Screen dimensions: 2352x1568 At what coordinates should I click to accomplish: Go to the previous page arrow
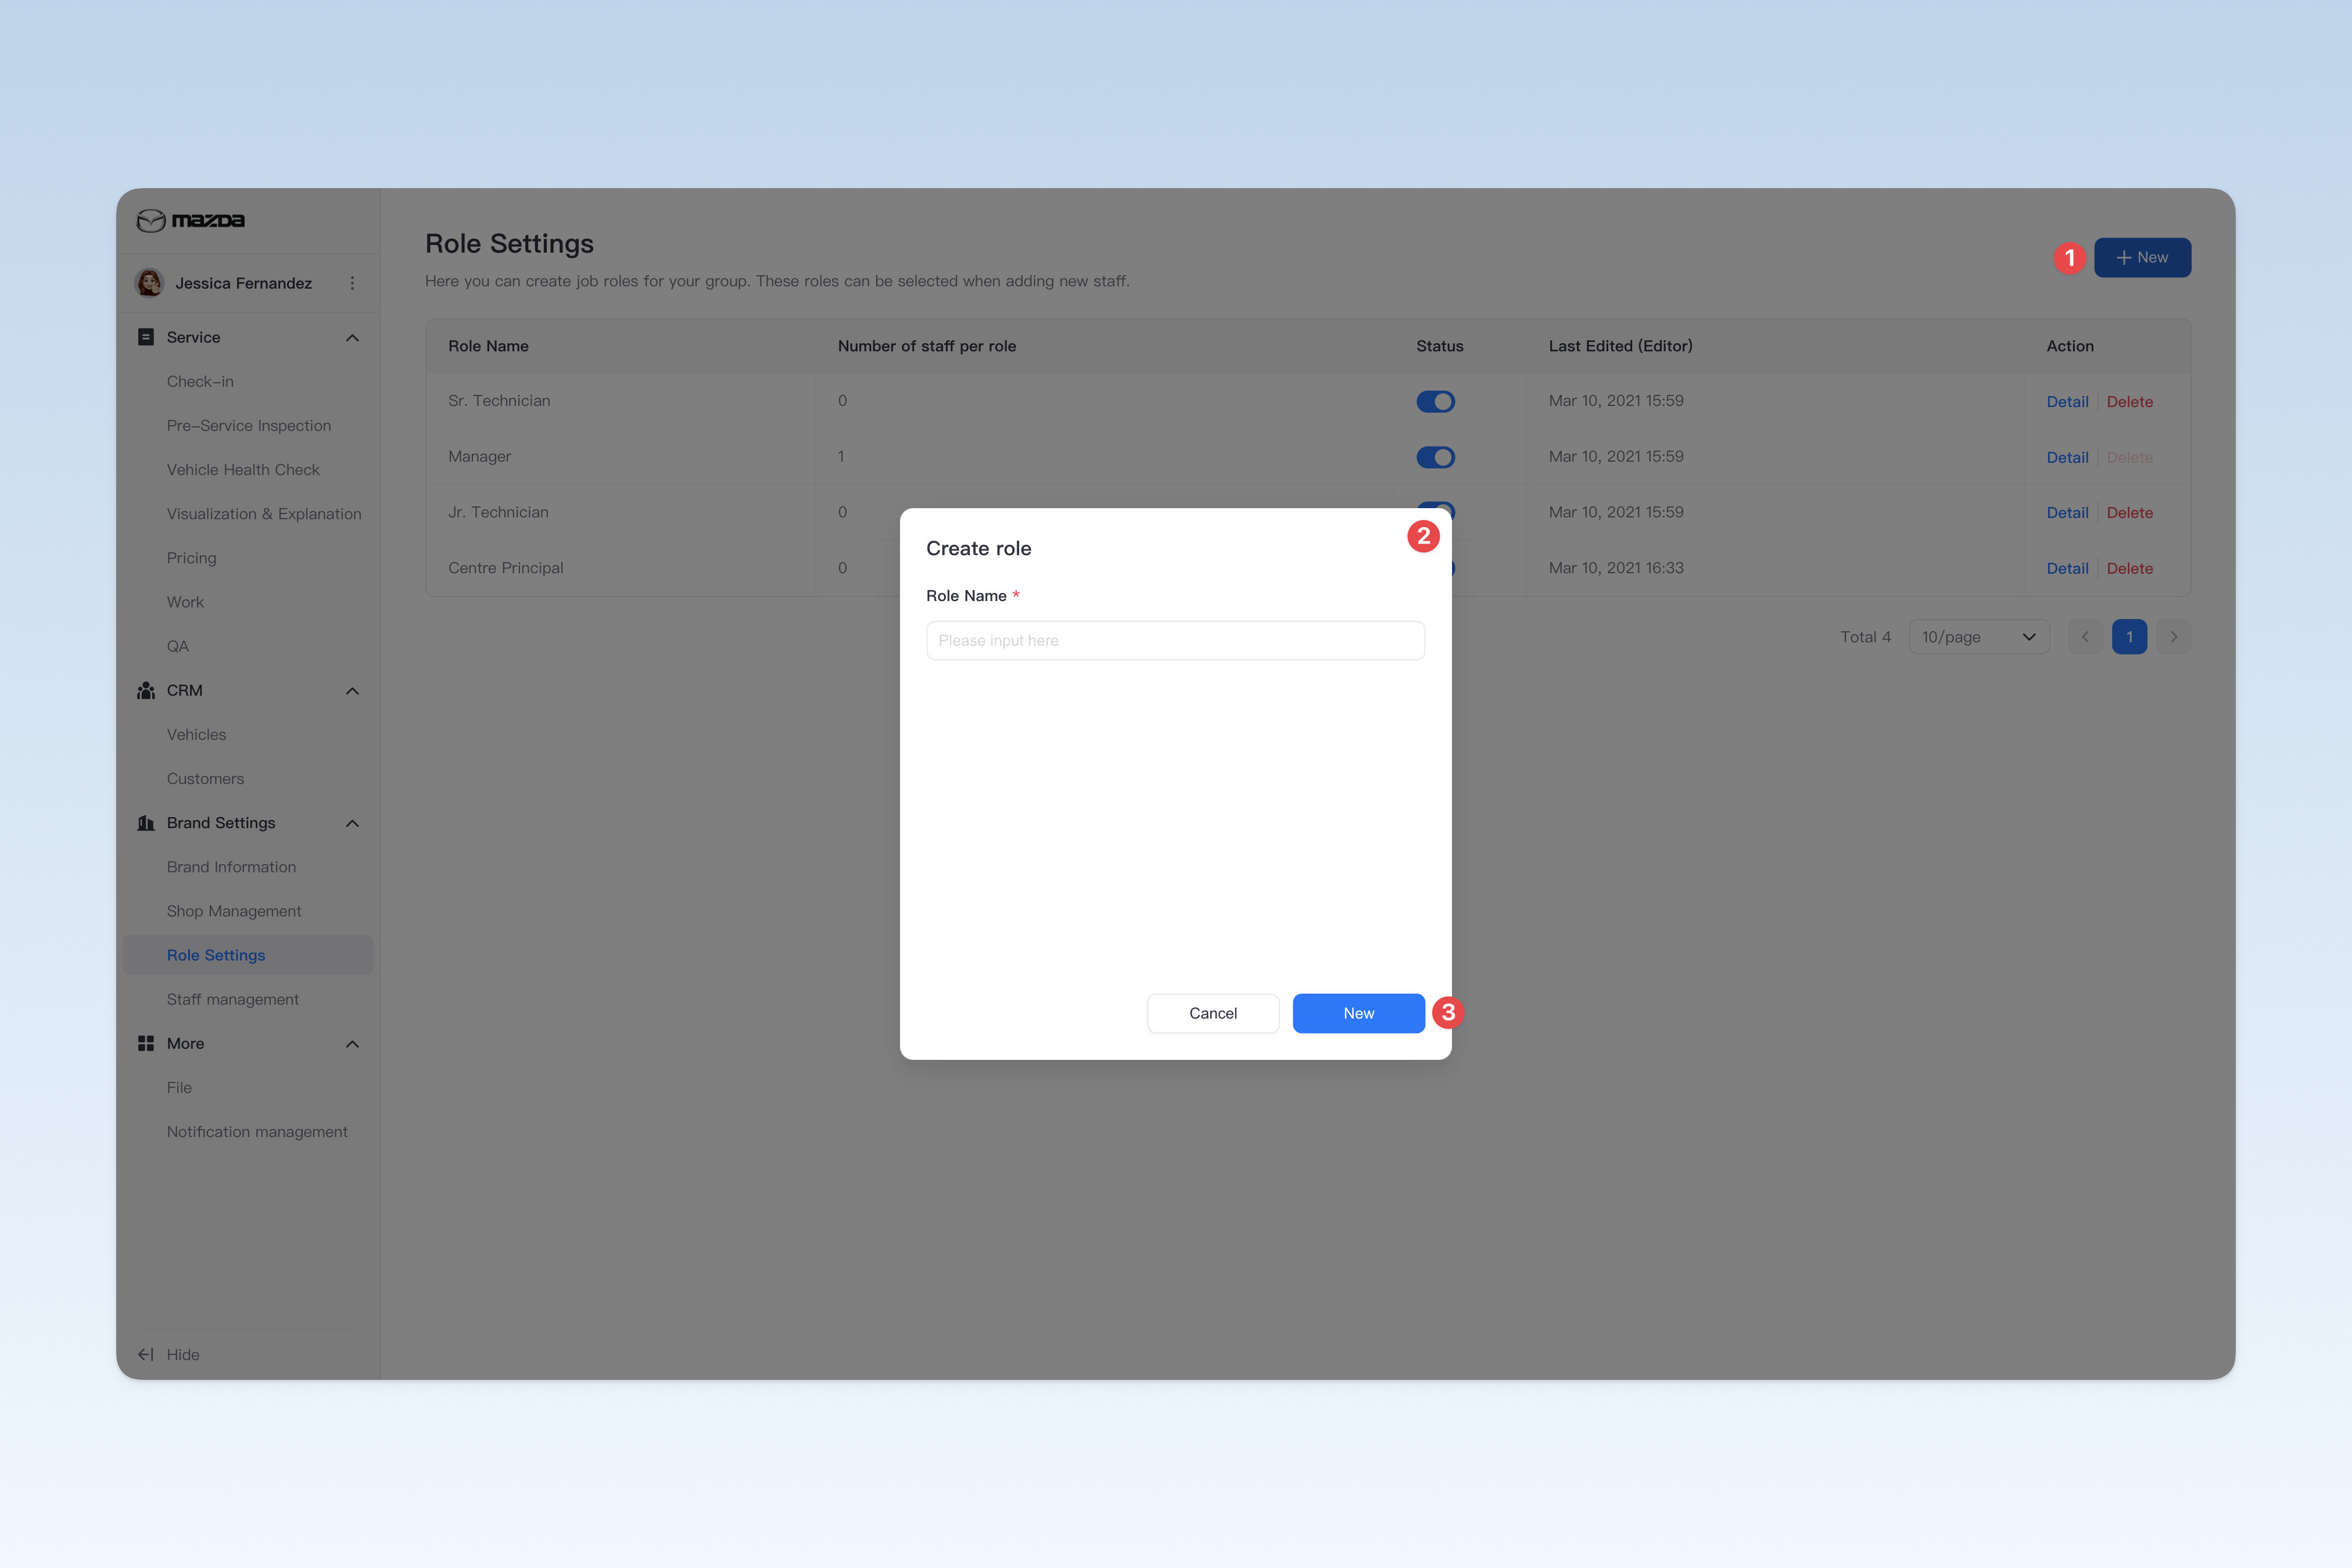click(x=2085, y=637)
